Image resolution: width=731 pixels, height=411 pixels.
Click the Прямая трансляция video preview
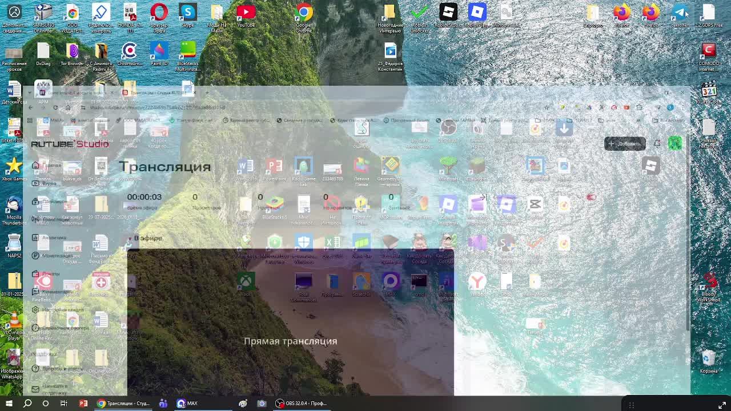291,323
